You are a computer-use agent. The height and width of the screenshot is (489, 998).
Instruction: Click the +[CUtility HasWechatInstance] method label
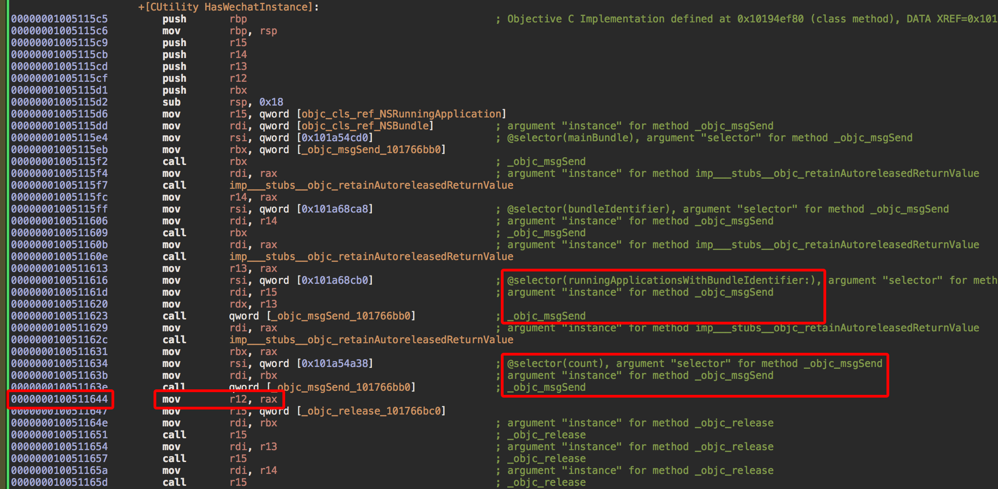tap(228, 7)
